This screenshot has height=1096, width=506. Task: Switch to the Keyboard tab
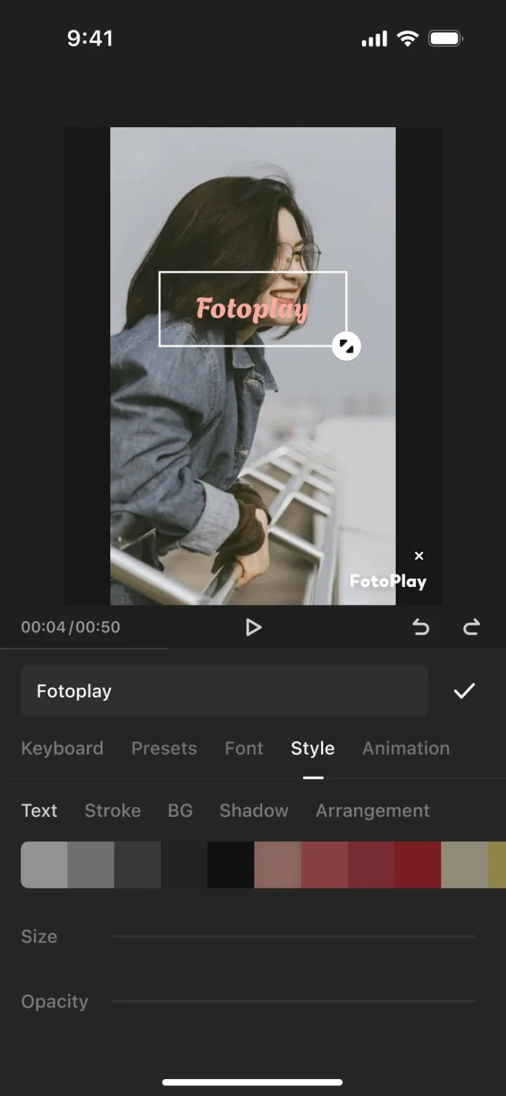pos(62,748)
